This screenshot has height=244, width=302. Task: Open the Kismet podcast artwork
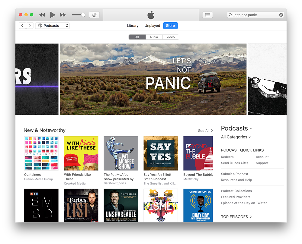[x=161, y=205]
